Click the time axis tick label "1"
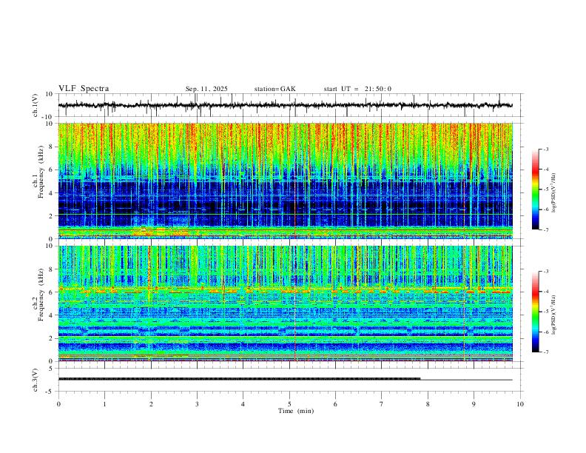The height and width of the screenshot is (453, 586). [x=104, y=404]
